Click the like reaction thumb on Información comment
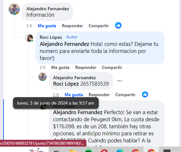Image resolution: width=181 pixels, height=152 pixels. click(x=118, y=25)
